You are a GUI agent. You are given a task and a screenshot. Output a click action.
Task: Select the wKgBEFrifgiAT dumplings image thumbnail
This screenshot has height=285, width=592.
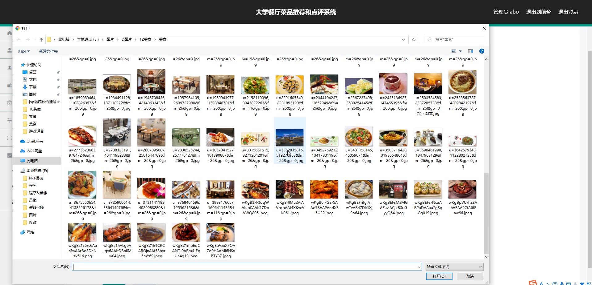359,190
